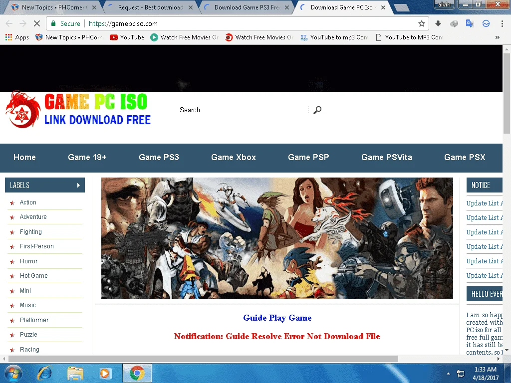Click the browser forward arrow
Viewport: 511px width, 383px height.
click(23, 23)
